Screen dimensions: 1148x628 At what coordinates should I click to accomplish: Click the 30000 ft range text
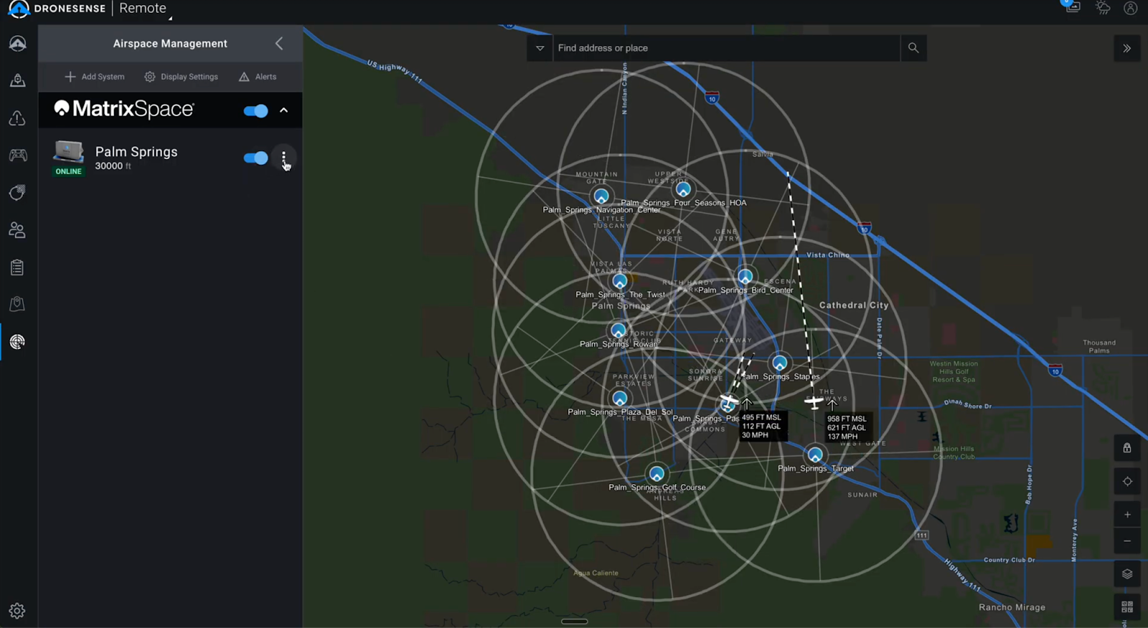(113, 166)
